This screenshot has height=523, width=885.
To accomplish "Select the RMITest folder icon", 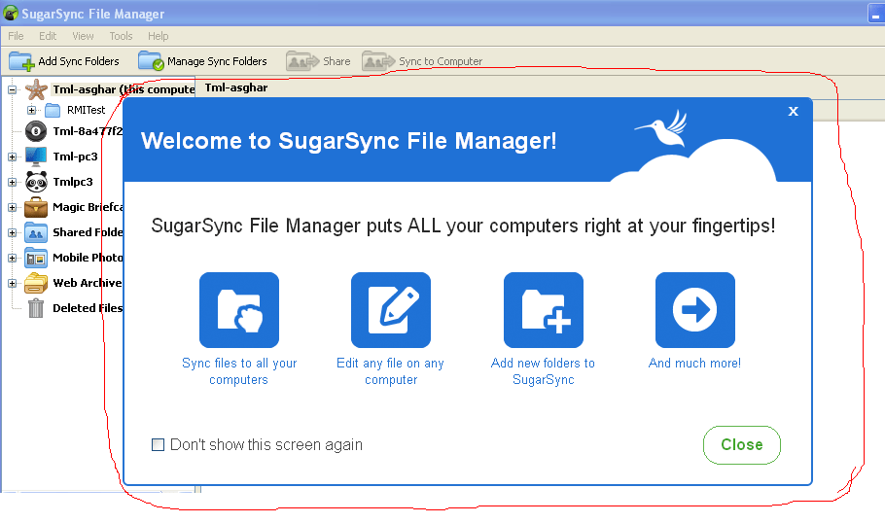I will tap(53, 110).
